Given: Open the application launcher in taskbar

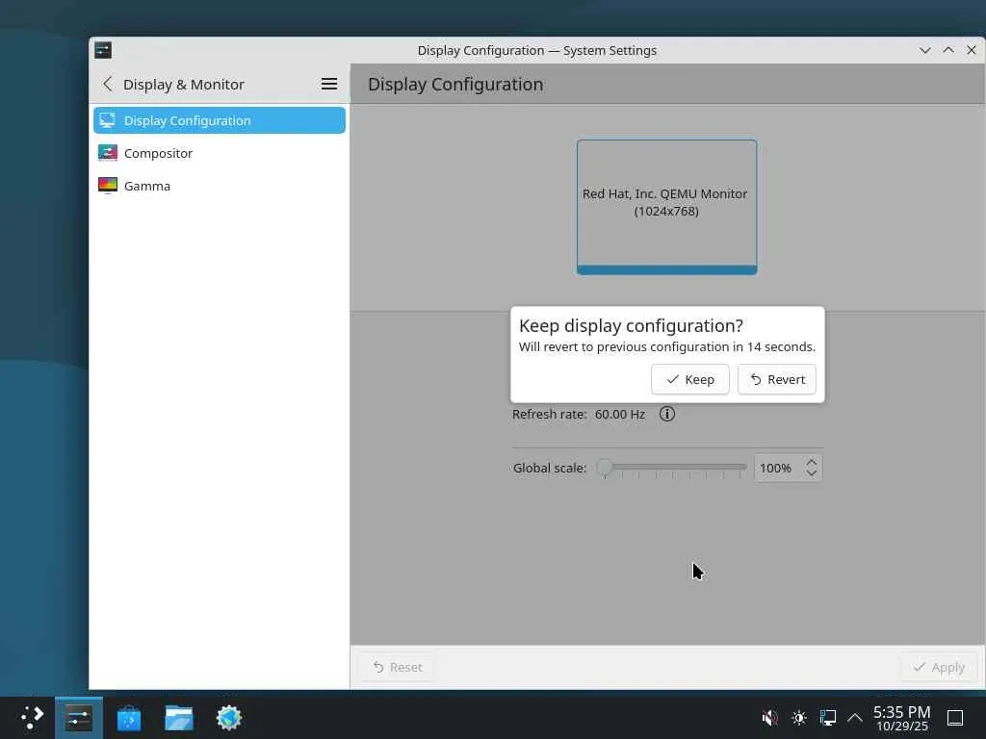Looking at the screenshot, I should [32, 717].
